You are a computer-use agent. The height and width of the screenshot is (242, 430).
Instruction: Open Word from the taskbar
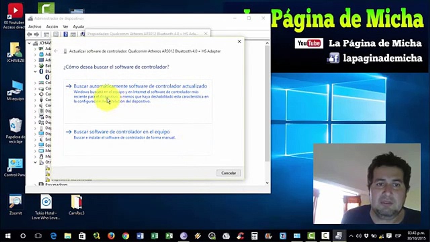coord(140,236)
